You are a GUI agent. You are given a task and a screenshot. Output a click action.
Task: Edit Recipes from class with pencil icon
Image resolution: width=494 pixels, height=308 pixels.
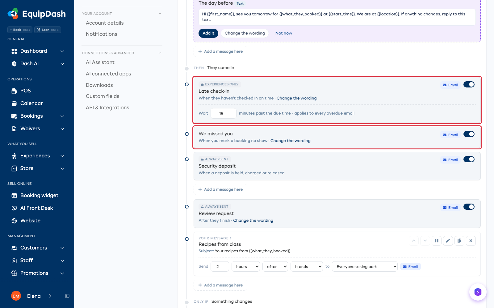pos(448,241)
